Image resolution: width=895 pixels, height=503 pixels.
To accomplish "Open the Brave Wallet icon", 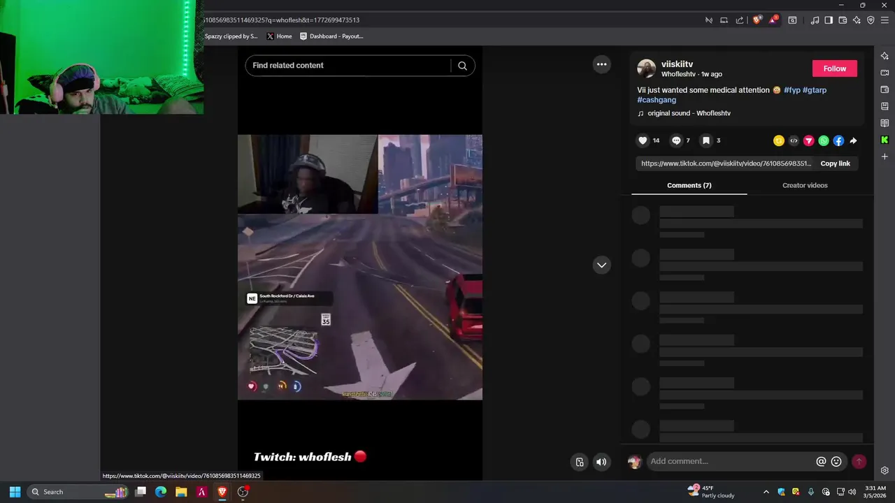I will pyautogui.click(x=843, y=20).
